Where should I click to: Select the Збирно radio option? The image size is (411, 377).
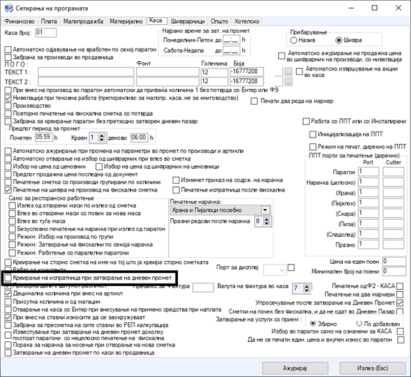[x=313, y=324]
